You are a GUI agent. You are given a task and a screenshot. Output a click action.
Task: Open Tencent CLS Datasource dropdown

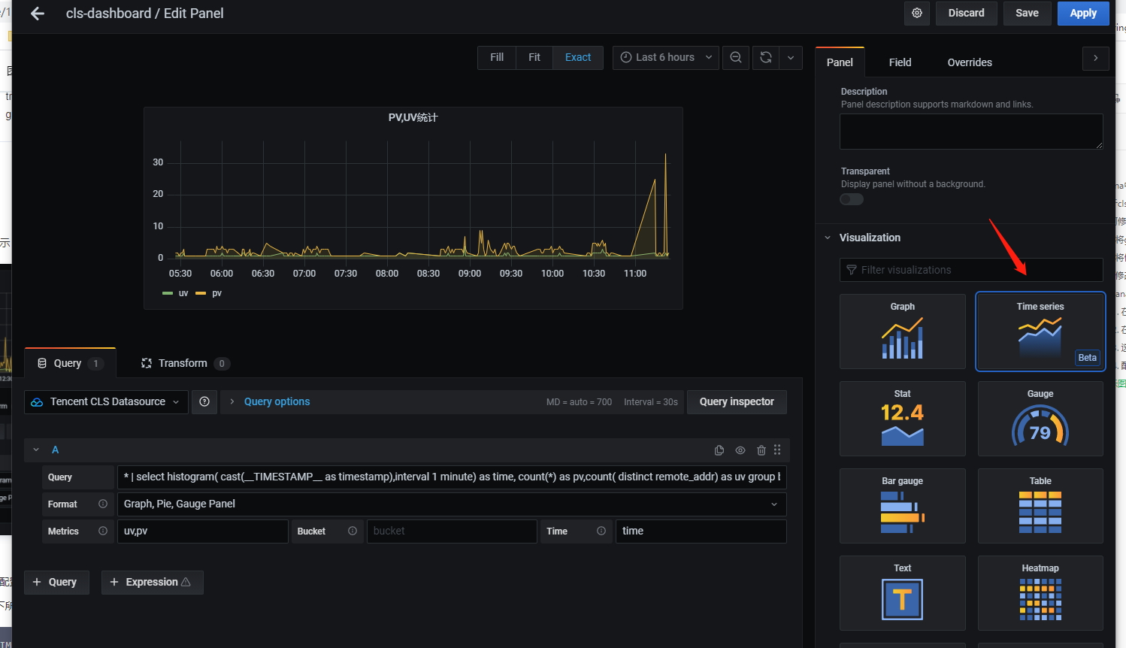(106, 402)
